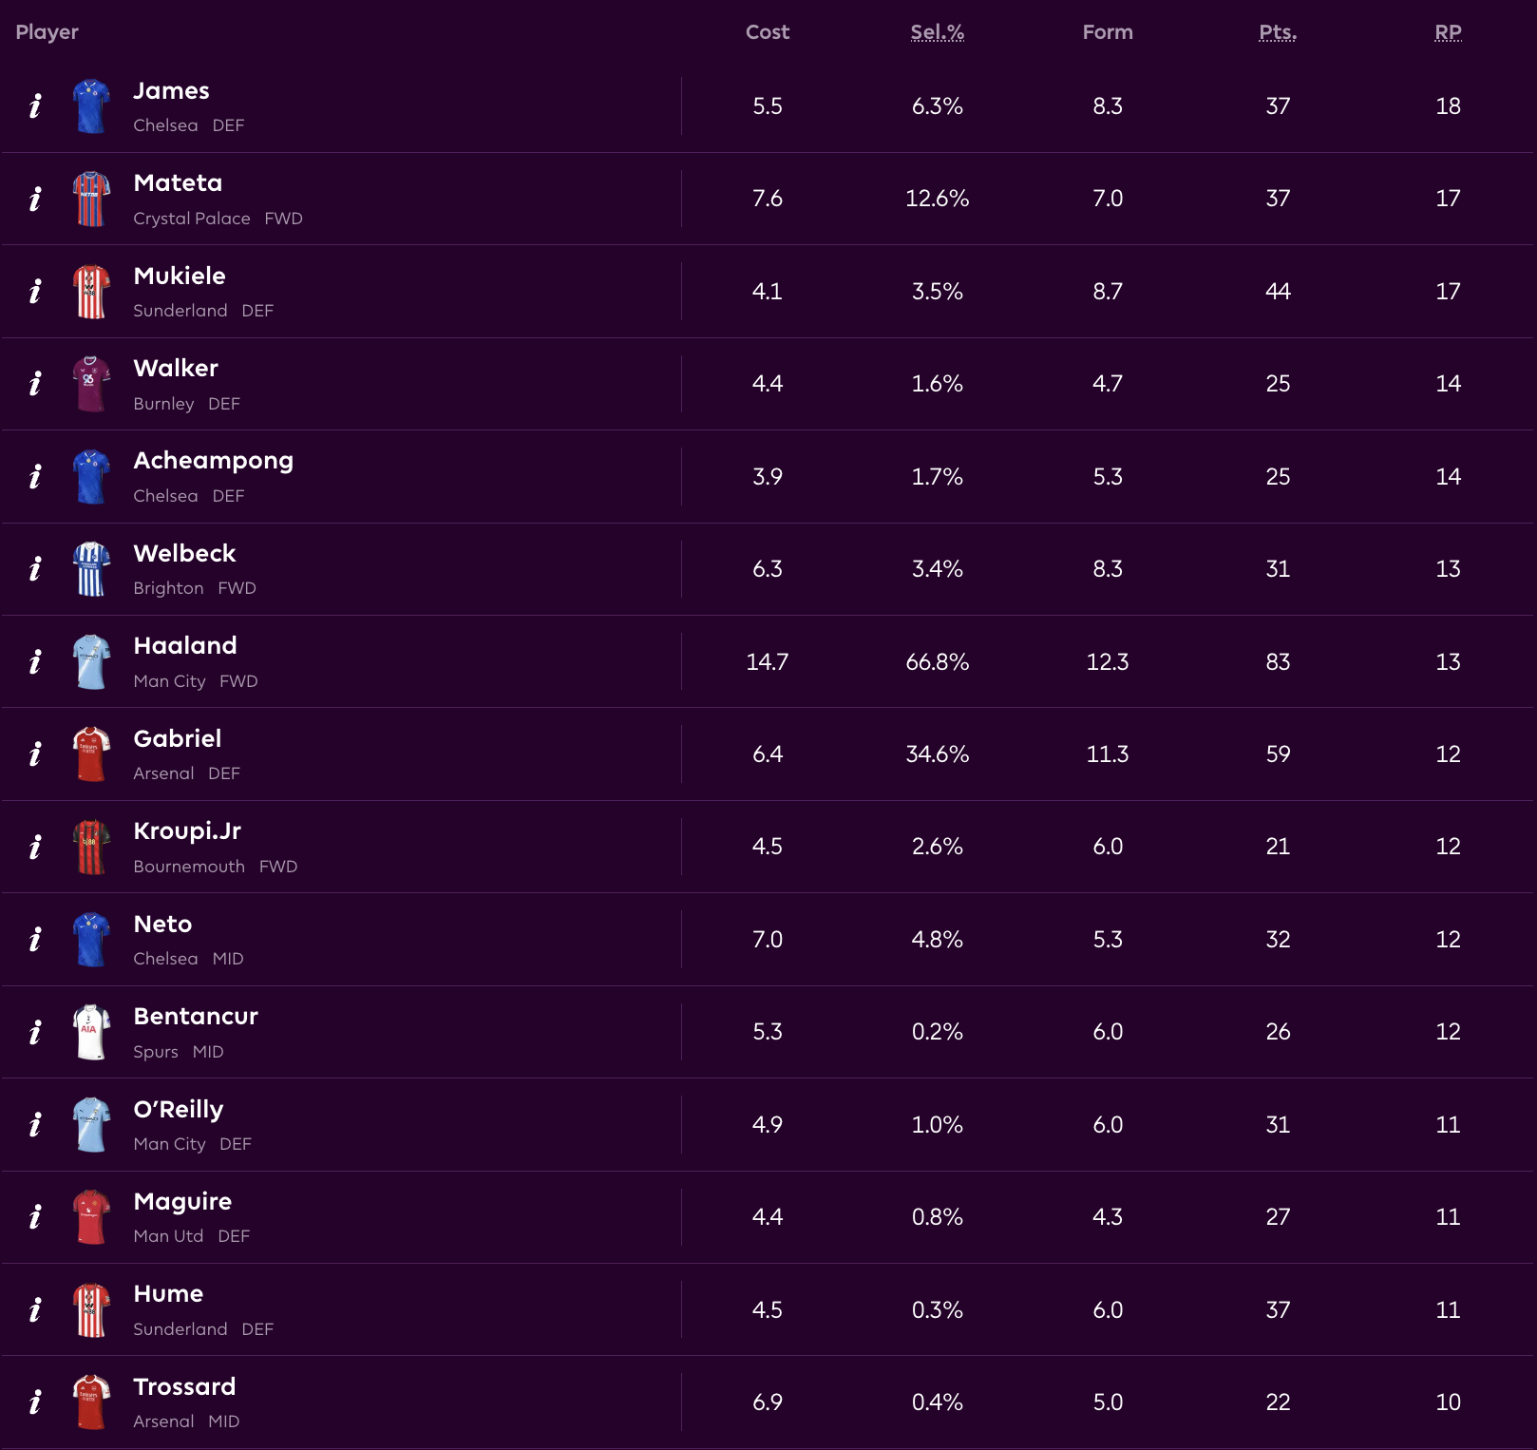Click the Kroupi.Jr info icon
Screen dimensions: 1537x1450
[x=35, y=847]
